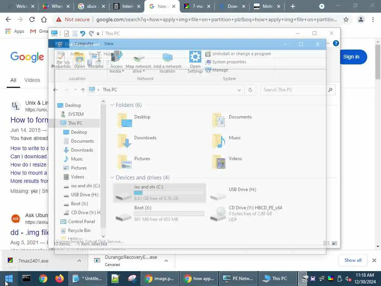The height and width of the screenshot is (286, 381).
Task: Open the File tab in Explorer ribbon
Action: 59,44
